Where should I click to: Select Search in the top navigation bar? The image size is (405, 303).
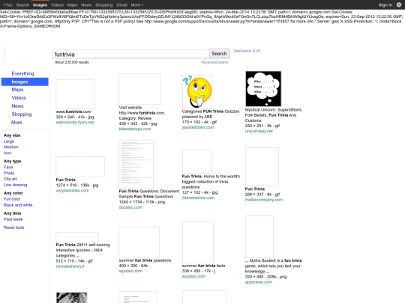click(22, 5)
